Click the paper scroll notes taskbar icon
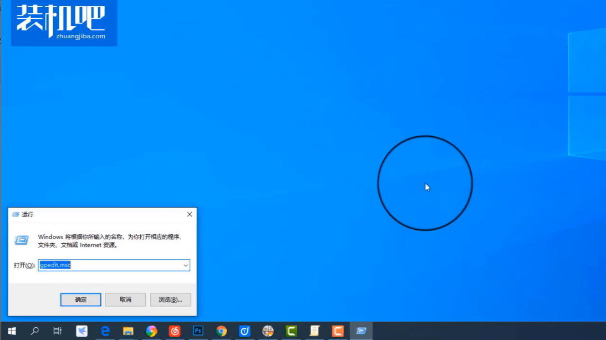The height and width of the screenshot is (340, 606). click(314, 331)
